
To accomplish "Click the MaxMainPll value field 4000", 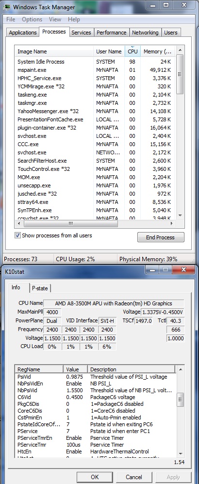I will [52, 312].
